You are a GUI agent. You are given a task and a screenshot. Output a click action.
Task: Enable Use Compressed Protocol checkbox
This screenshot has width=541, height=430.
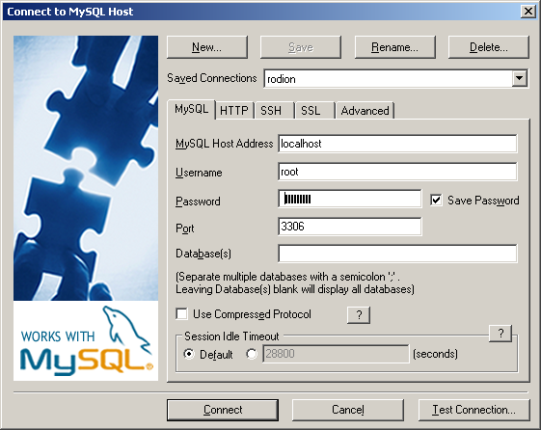click(182, 313)
